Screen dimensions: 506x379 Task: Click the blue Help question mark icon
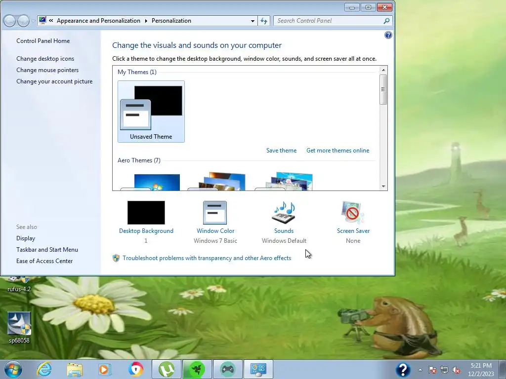click(x=388, y=35)
